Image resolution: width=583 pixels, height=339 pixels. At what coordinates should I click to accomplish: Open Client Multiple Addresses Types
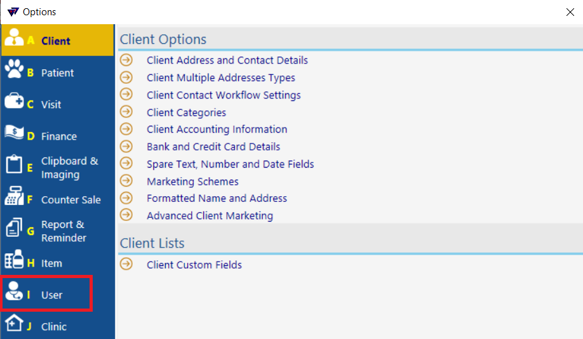221,77
